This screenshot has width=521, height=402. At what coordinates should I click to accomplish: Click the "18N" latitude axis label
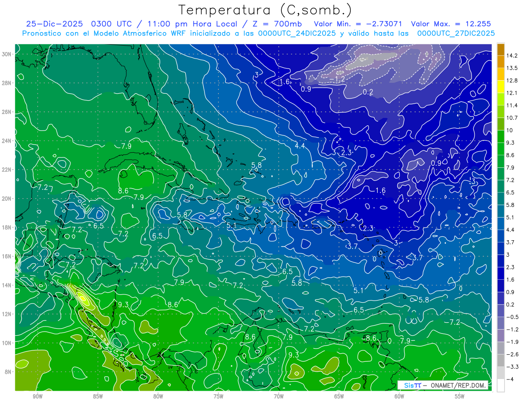click(x=7, y=227)
